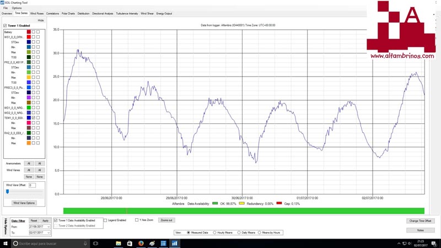The height and width of the screenshot is (248, 441).
Task: Enable the Legend Enabled checkbox
Action: click(x=105, y=220)
